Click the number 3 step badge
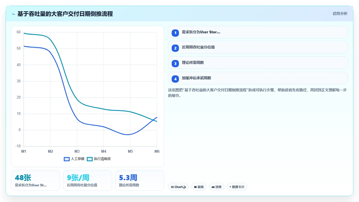Viewport: 359px width, 202px height. [175, 64]
